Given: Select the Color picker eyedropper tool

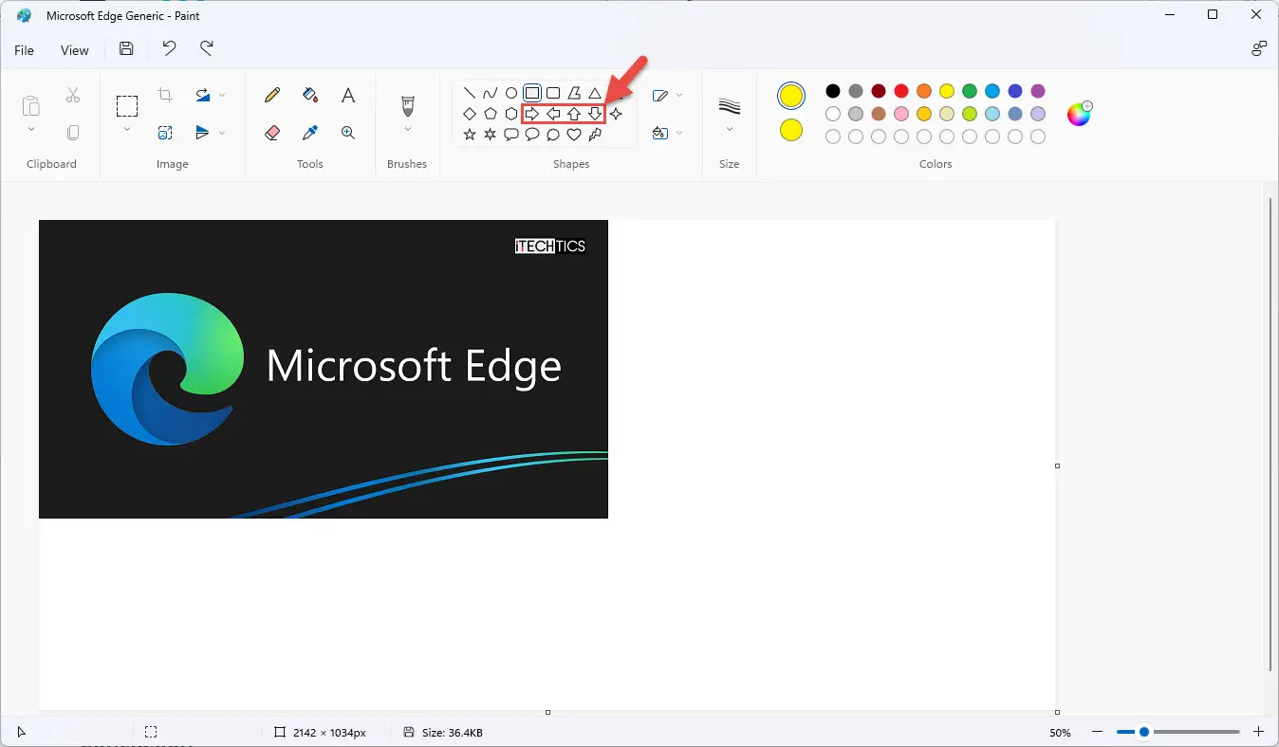Looking at the screenshot, I should [x=310, y=133].
